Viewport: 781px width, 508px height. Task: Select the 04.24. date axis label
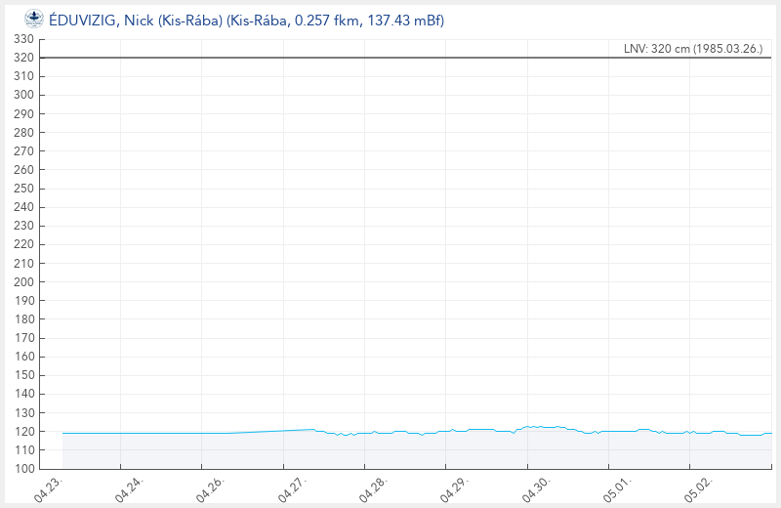click(x=129, y=489)
